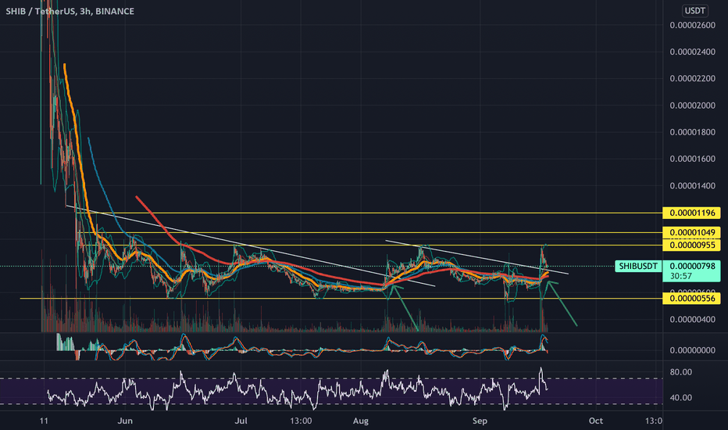The image size is (728, 430).
Task: Click the 30:57 countdown timer
Action: [x=680, y=276]
